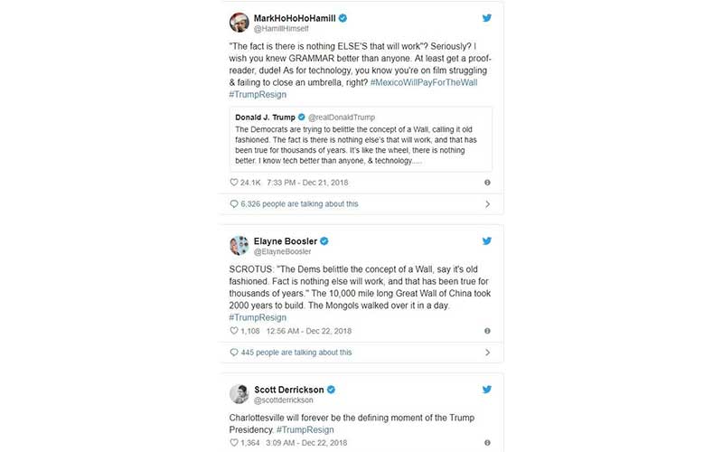Viewport: 723px width, 452px height.
Task: Click Twitter bird icon on Mark Hamill tweet
Action: click(486, 18)
